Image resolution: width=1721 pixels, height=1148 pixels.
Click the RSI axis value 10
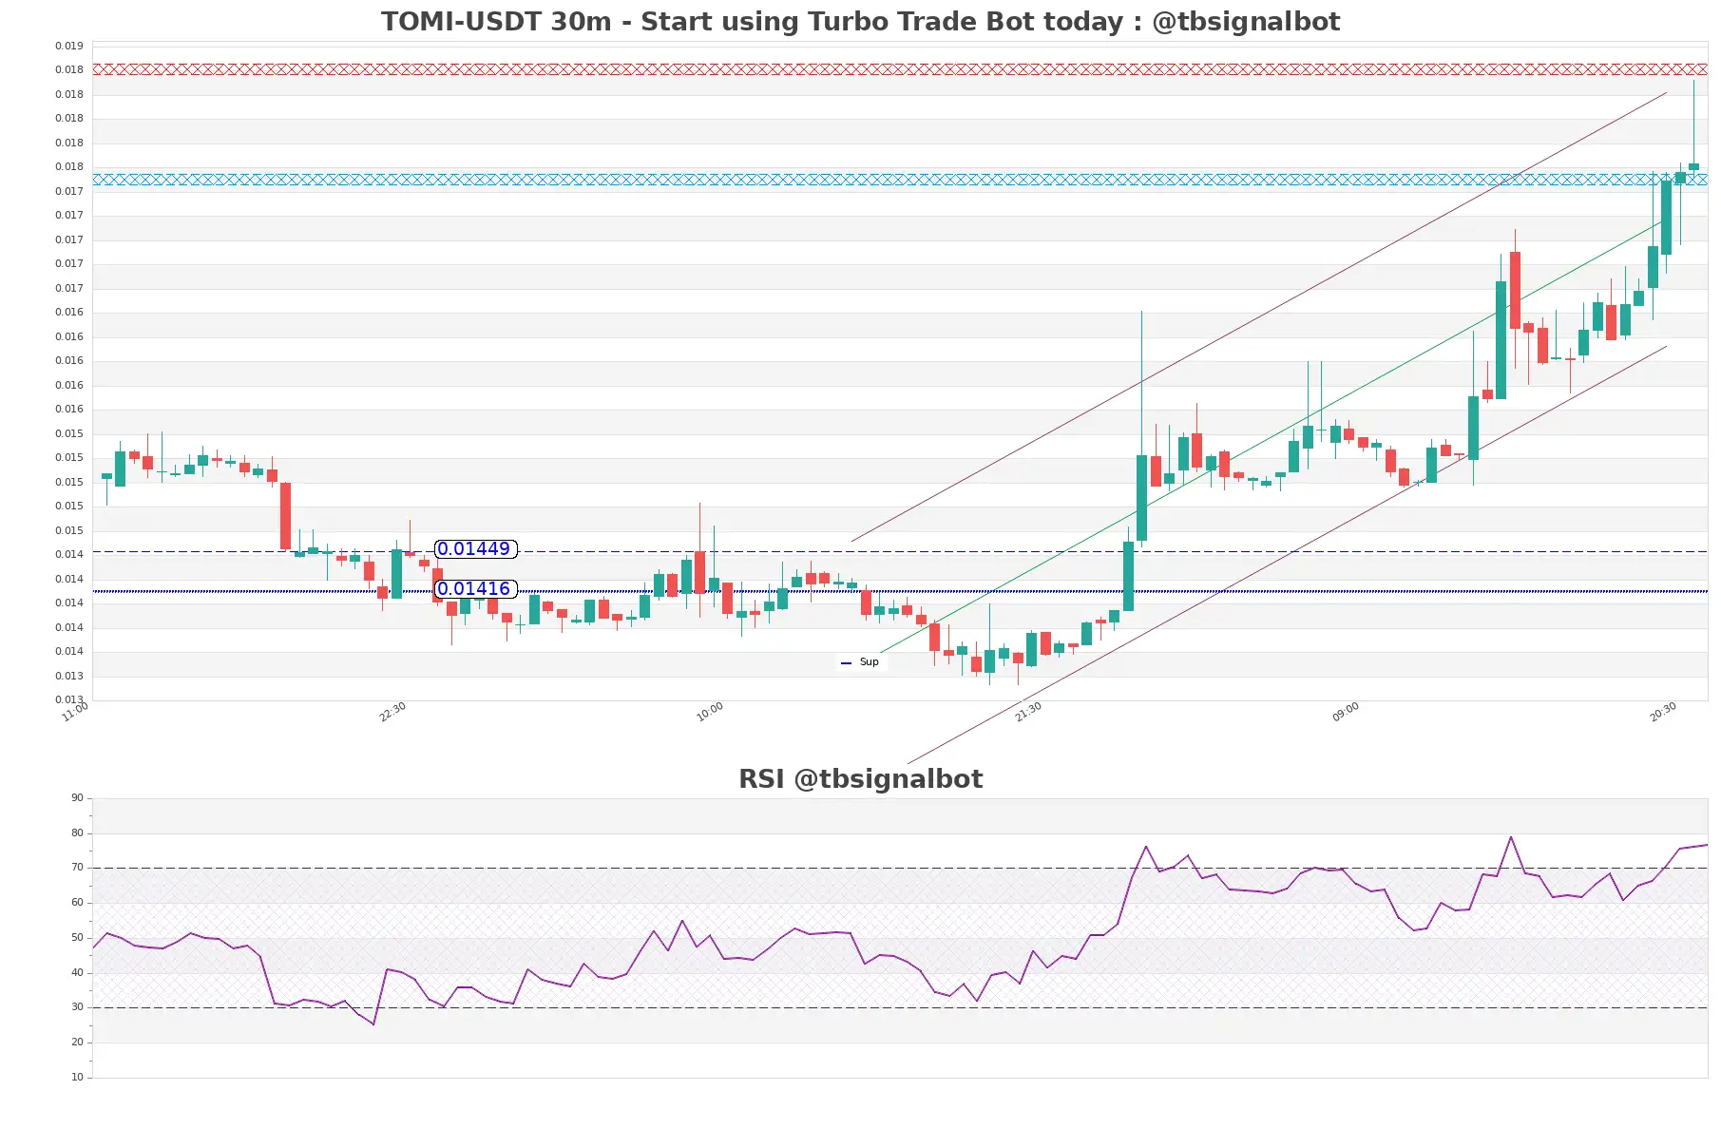tap(77, 1078)
